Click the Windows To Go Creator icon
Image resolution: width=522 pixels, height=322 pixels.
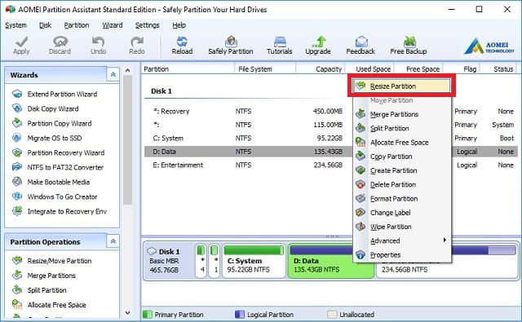pos(17,196)
